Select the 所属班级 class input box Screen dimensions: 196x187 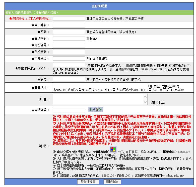69,58
